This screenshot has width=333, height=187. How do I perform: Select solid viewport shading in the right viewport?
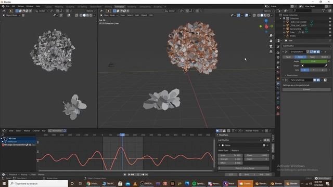262,15
